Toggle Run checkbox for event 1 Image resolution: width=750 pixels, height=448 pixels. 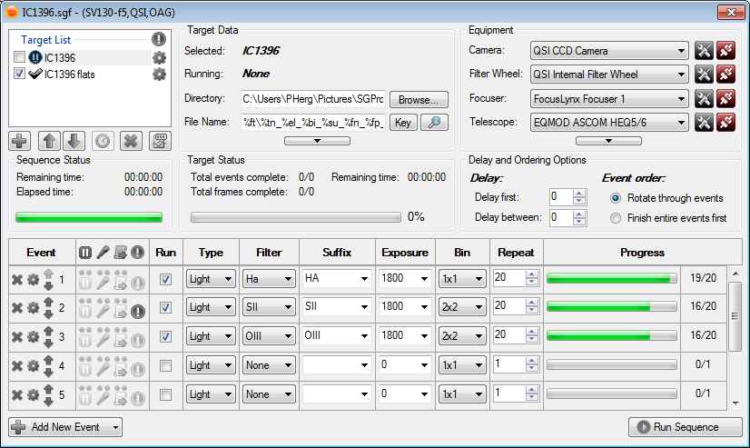[165, 279]
